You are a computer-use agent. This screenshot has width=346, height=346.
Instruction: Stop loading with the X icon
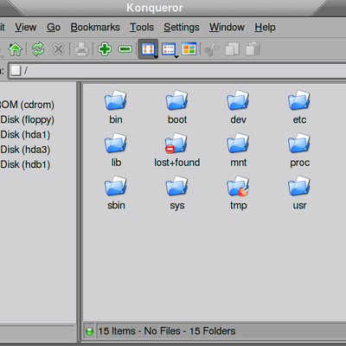[x=58, y=49]
